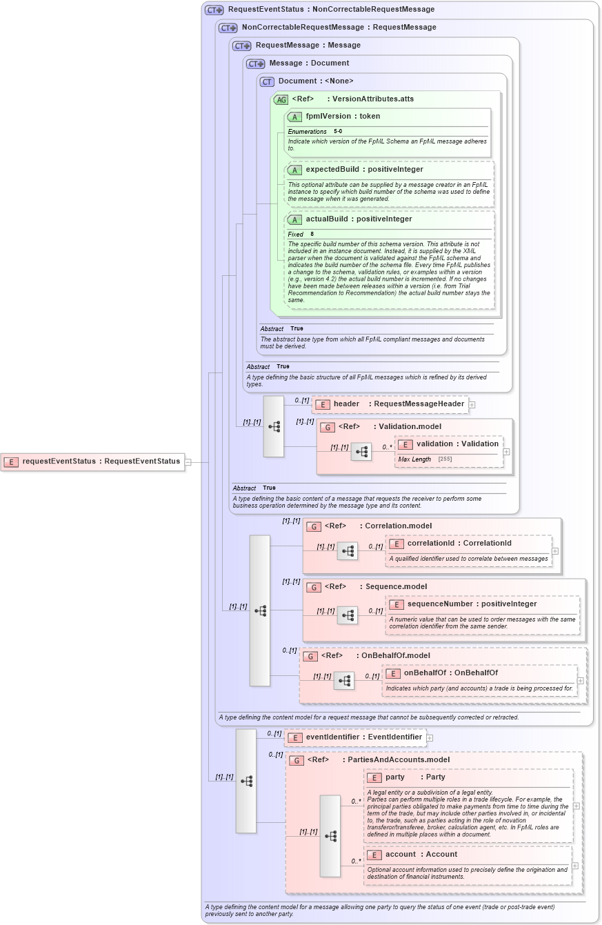Click the E icon beside party element
The image size is (602, 925).
click(x=374, y=777)
